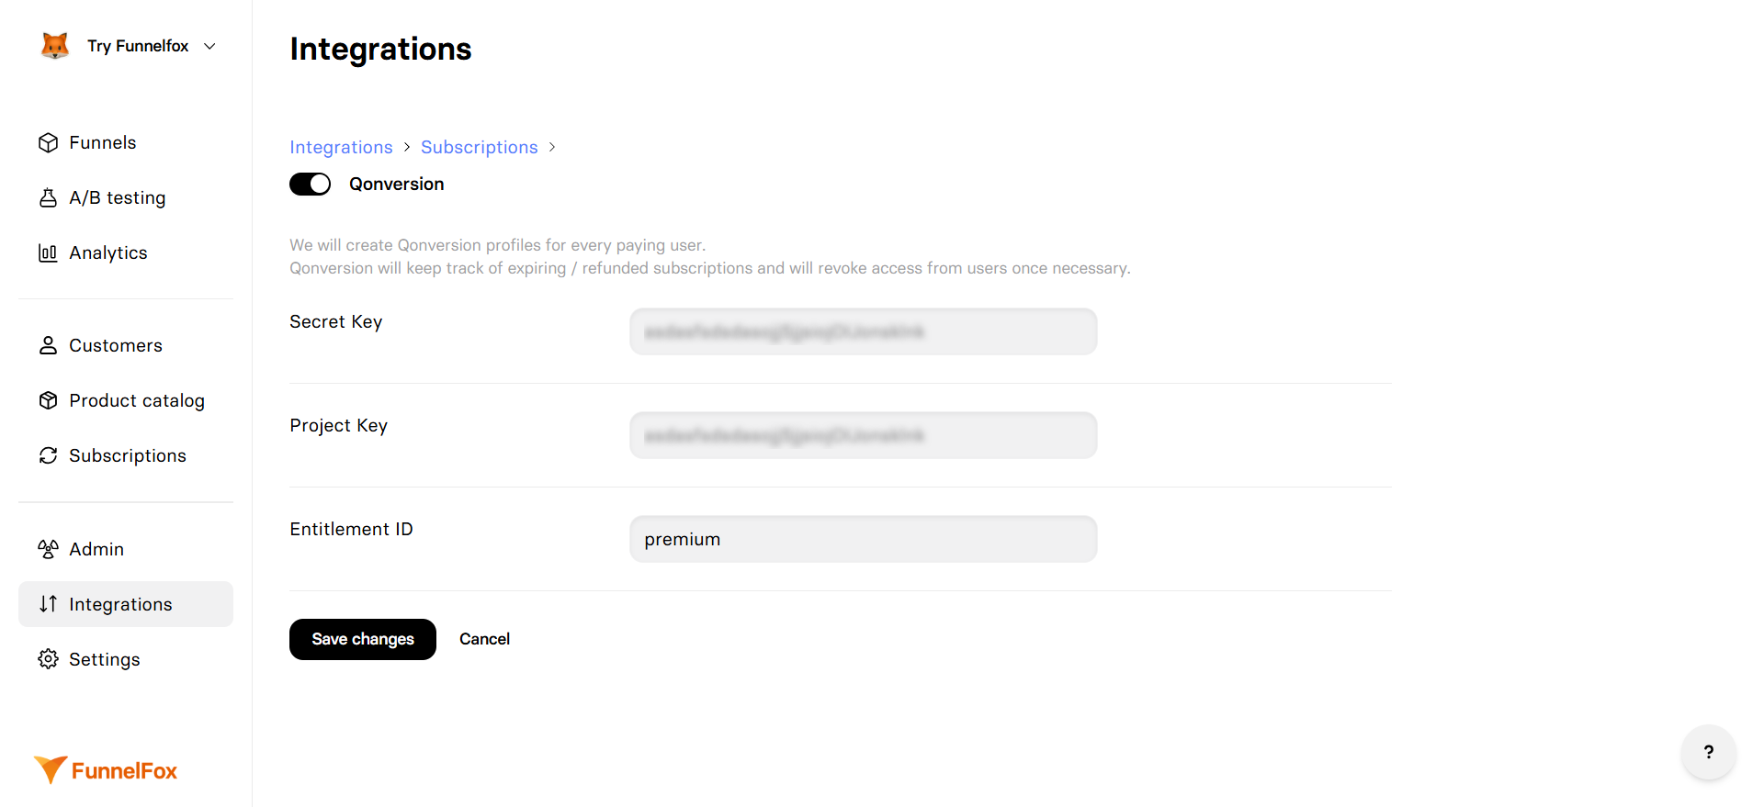Open the Customers section

click(x=115, y=345)
